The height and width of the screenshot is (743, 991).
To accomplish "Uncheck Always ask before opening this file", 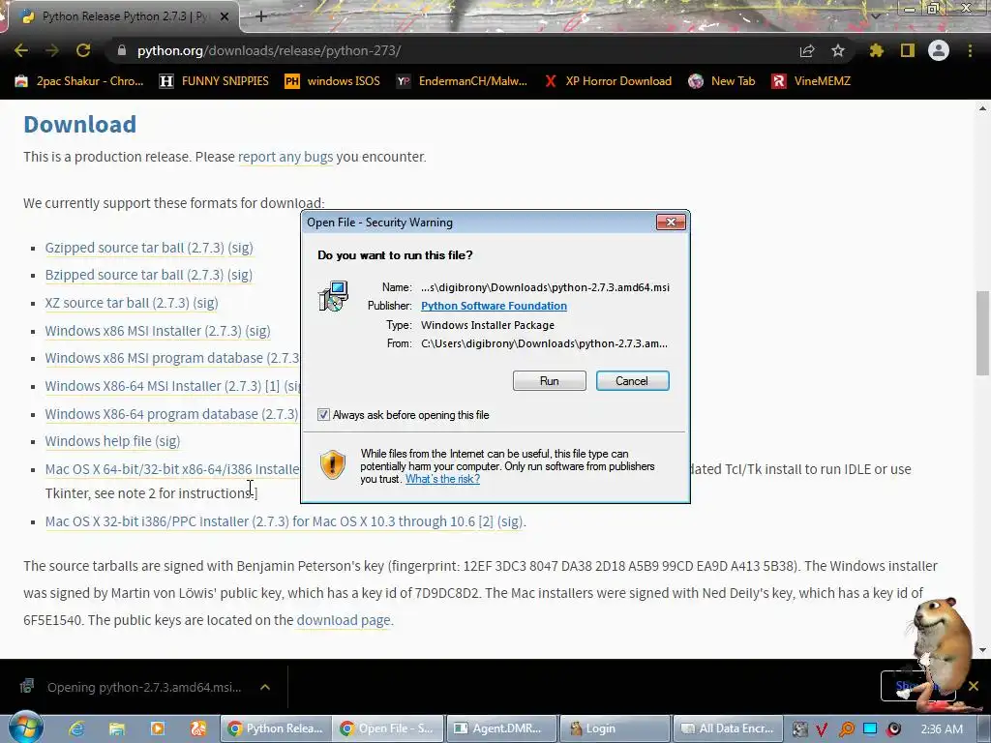I will point(323,415).
